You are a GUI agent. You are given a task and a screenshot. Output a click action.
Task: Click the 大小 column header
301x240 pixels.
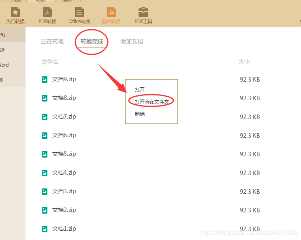244,62
